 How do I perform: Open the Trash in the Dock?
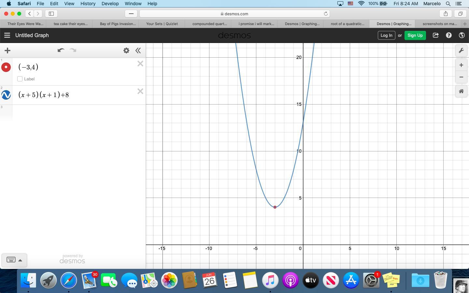tap(440, 280)
